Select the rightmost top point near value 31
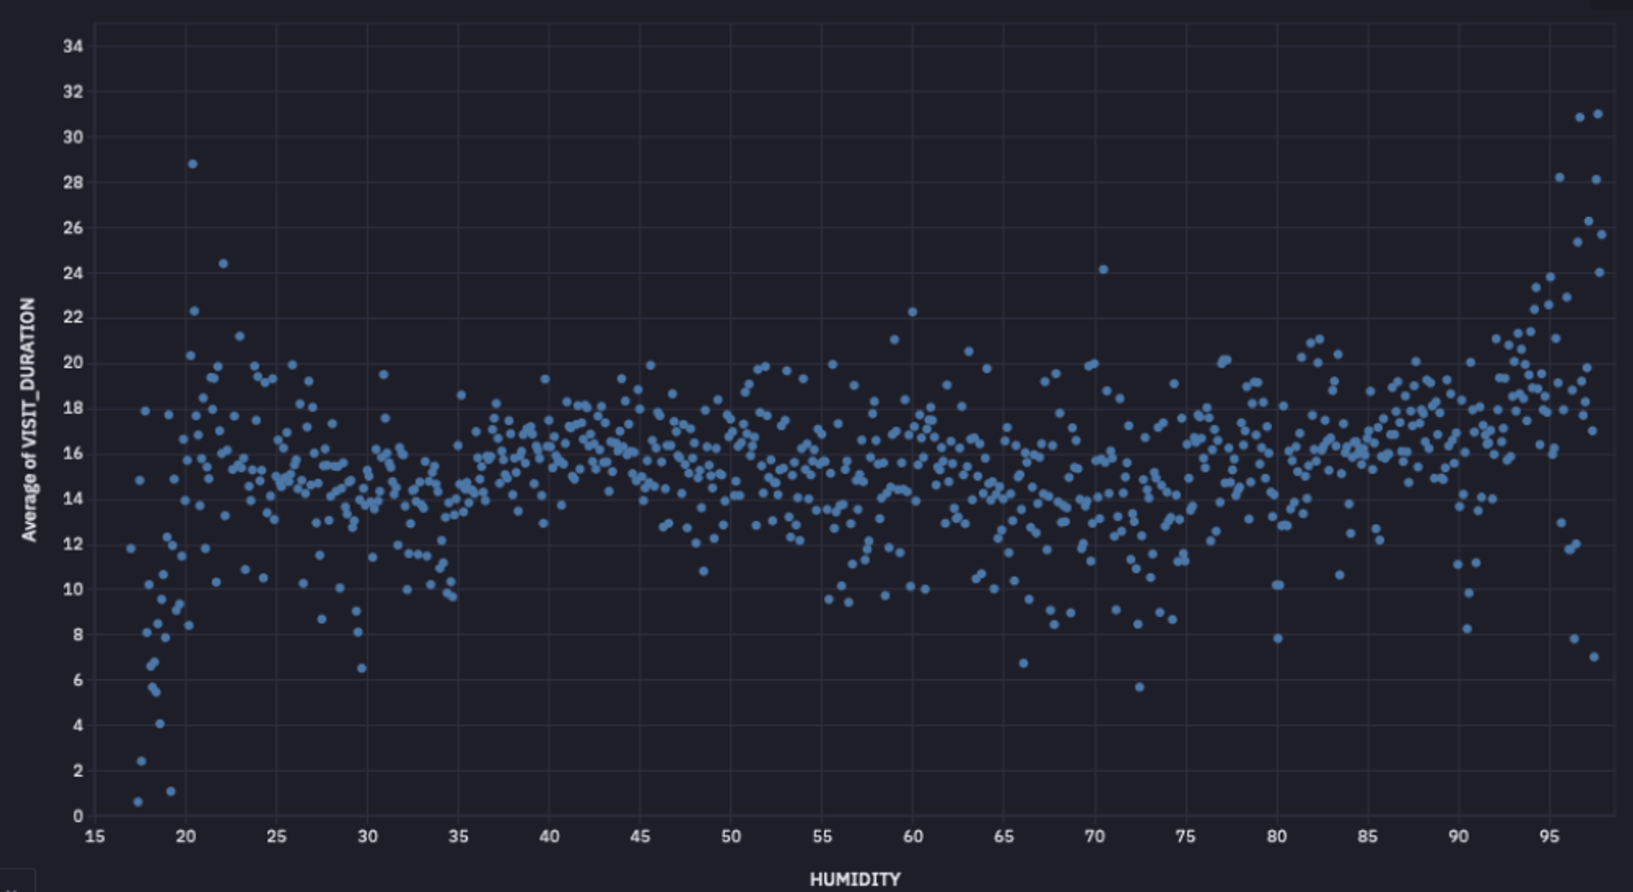 tap(1598, 114)
